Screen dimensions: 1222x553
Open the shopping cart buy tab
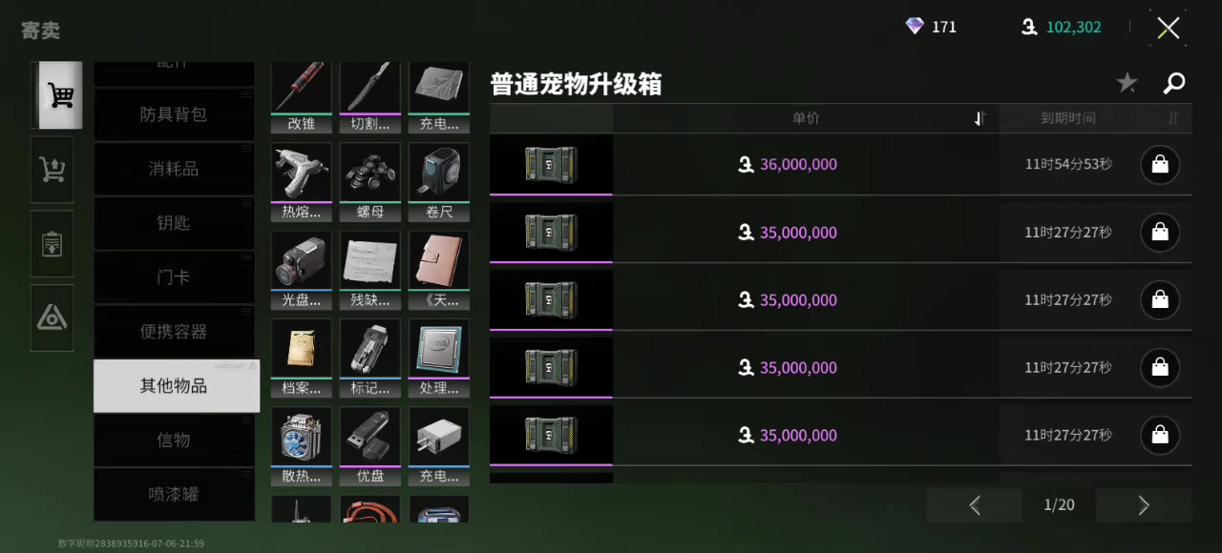pos(60,95)
